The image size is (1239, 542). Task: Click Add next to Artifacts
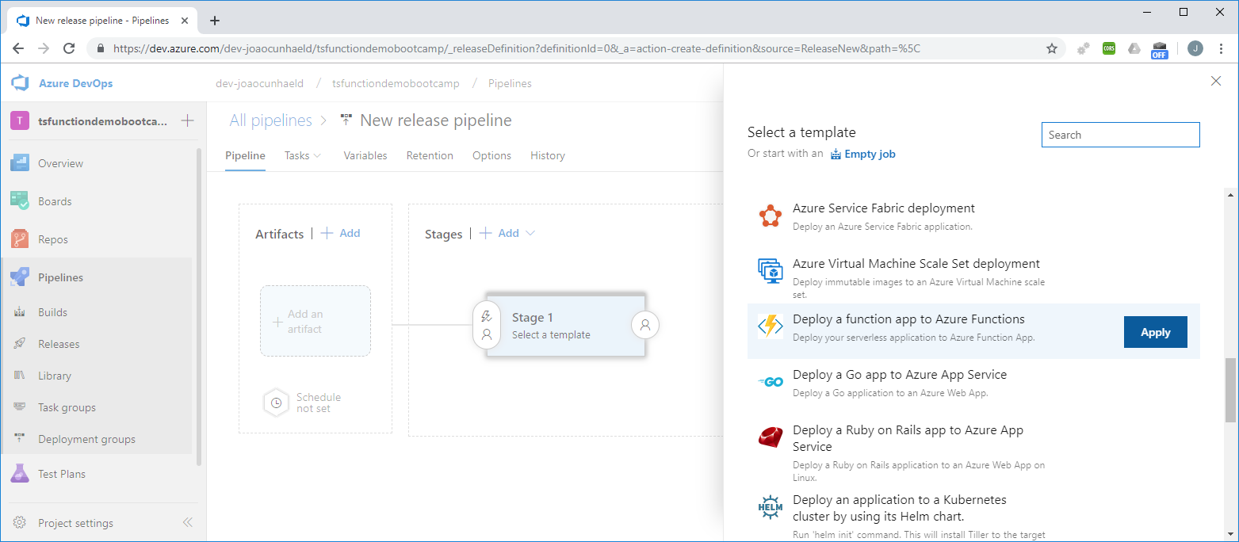point(340,233)
